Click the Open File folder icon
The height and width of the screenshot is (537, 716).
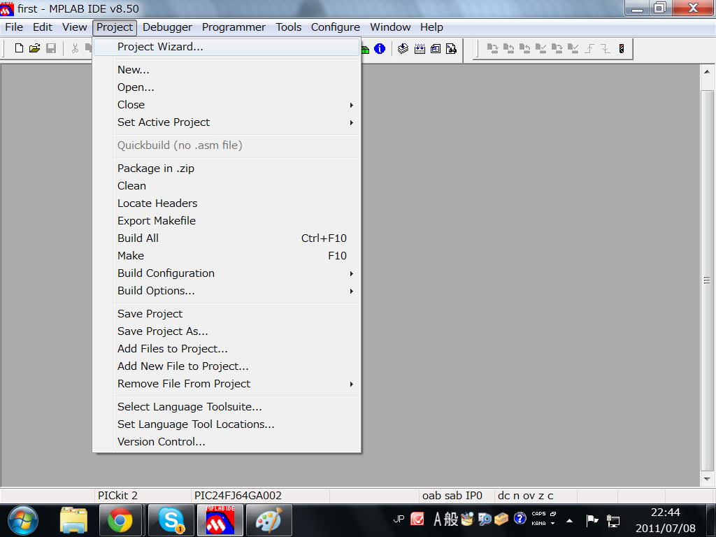coord(35,48)
